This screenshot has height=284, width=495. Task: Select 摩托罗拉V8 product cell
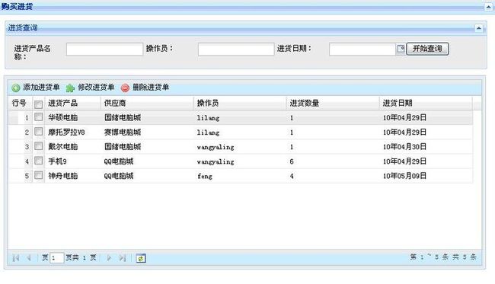pyautogui.click(x=66, y=132)
